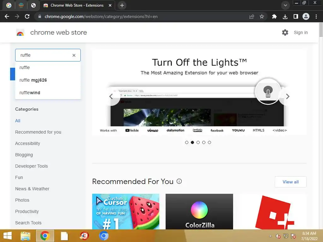Switch to Chrome taskbar button

click(x=45, y=236)
